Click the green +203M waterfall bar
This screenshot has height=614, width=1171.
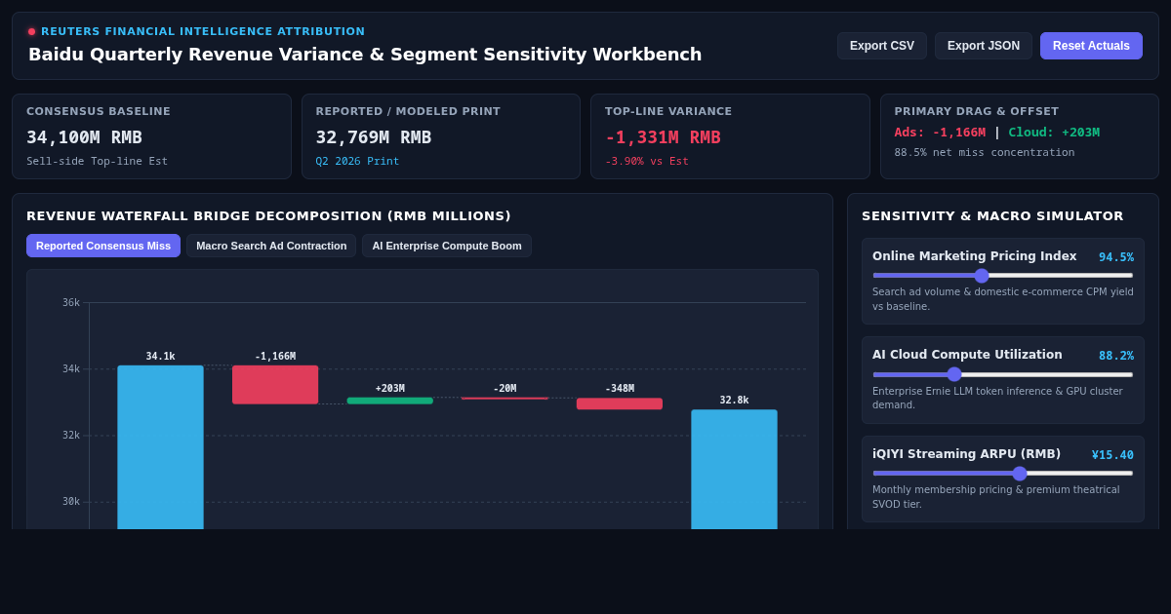coord(389,401)
